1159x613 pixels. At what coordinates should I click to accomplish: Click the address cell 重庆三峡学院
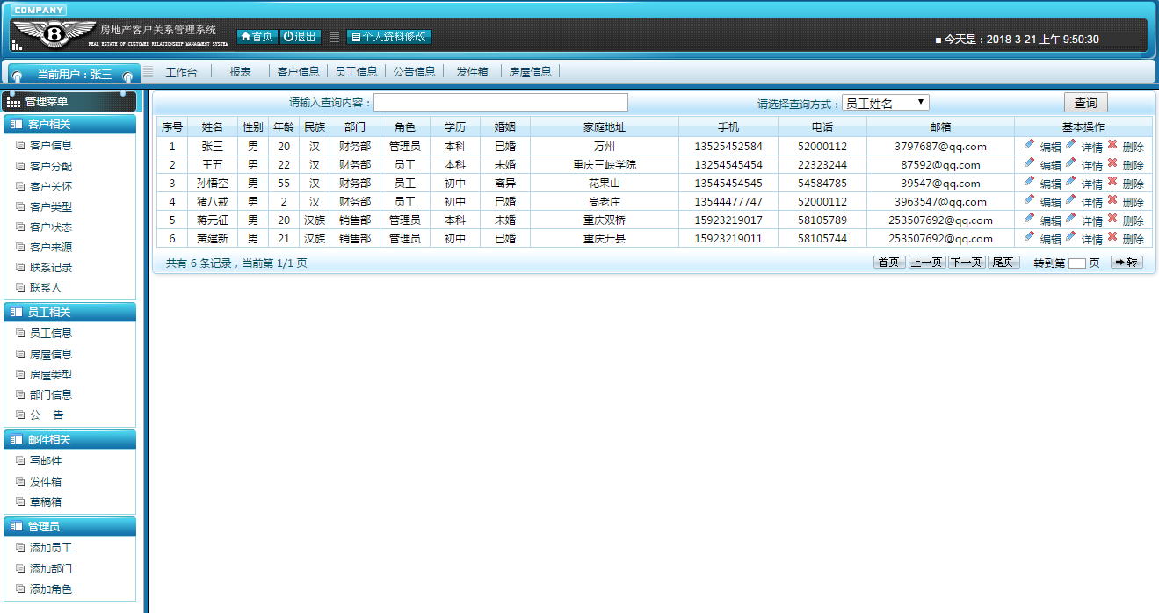click(x=605, y=164)
